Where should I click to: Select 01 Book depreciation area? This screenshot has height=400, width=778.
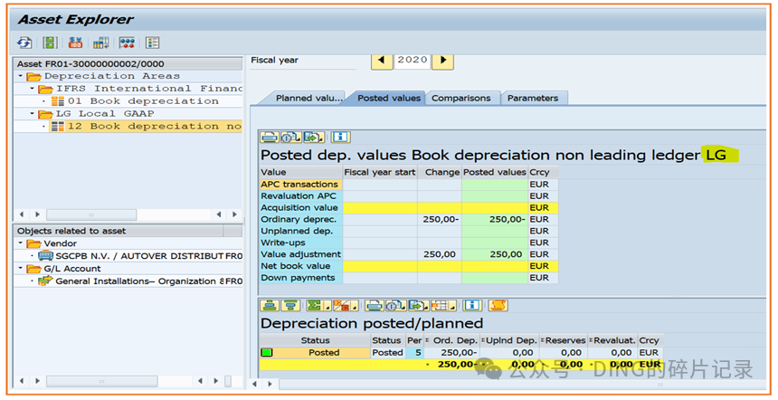coord(144,101)
